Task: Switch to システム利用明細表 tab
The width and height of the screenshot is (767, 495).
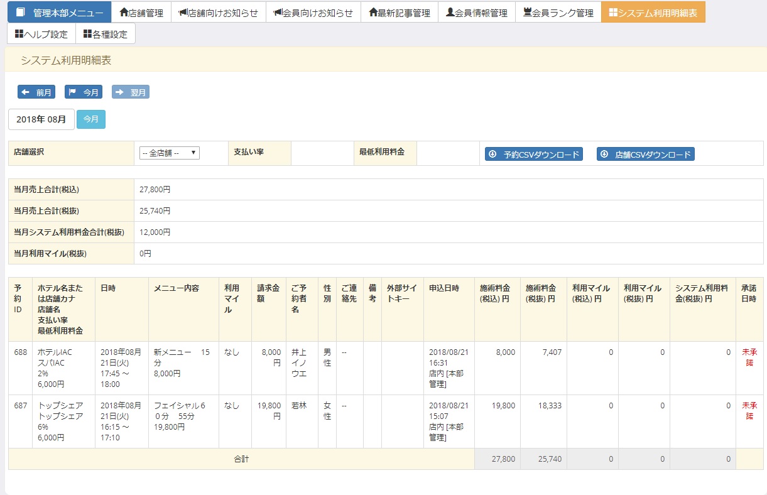Action: 653,13
